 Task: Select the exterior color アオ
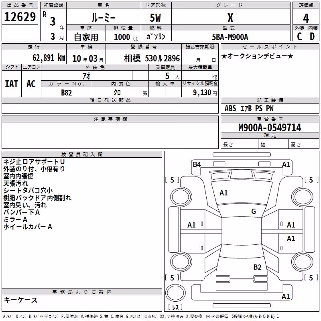[86, 76]
